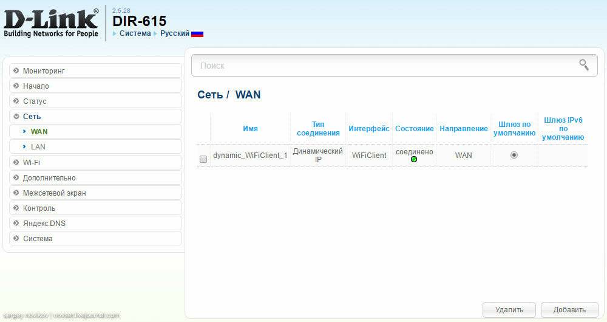Tick the dynamic_WiFiClient_1 row checkbox

(x=203, y=159)
